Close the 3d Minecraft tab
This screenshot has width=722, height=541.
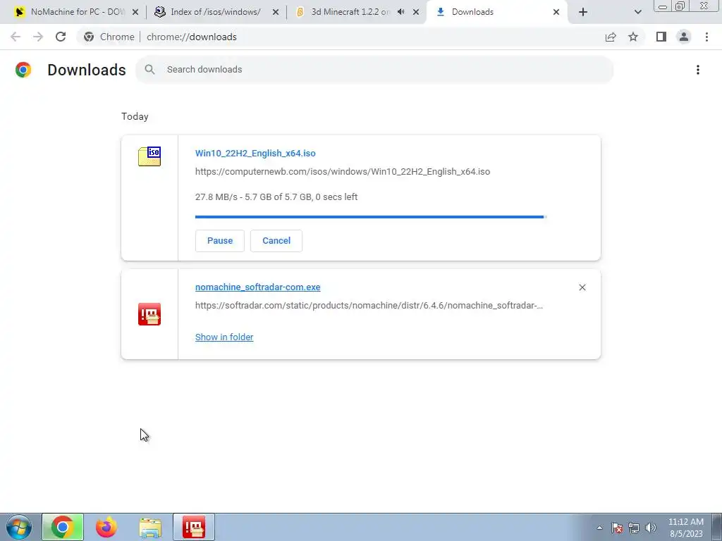416,13
